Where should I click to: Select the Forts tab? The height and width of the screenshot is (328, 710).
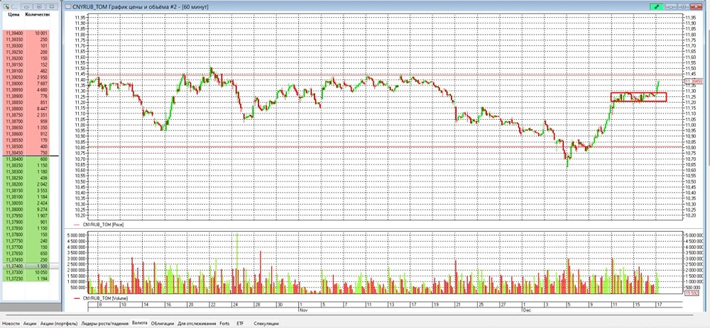[225, 322]
